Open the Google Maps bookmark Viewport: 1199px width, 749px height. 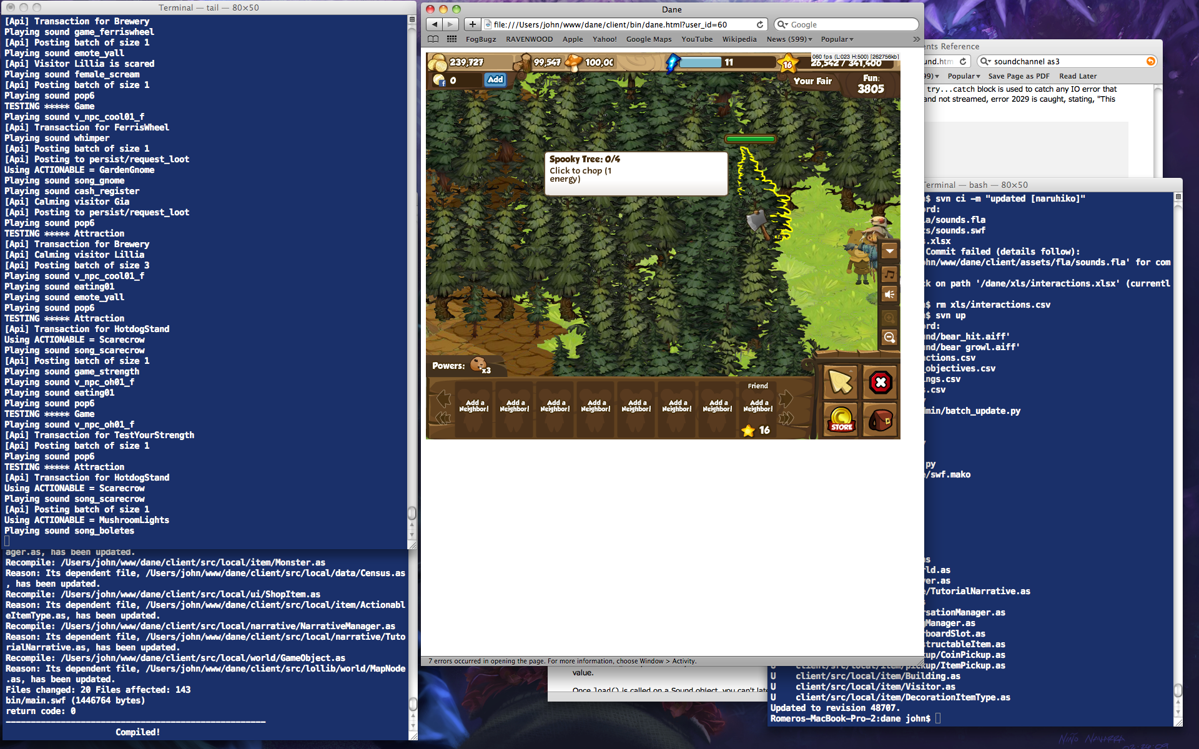click(x=649, y=39)
